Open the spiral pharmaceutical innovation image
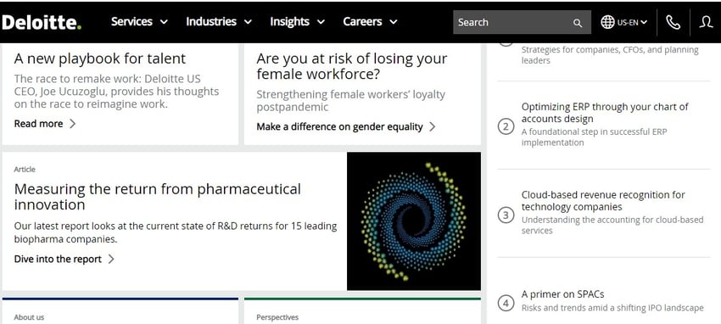The width and height of the screenshot is (721, 324). [x=414, y=221]
